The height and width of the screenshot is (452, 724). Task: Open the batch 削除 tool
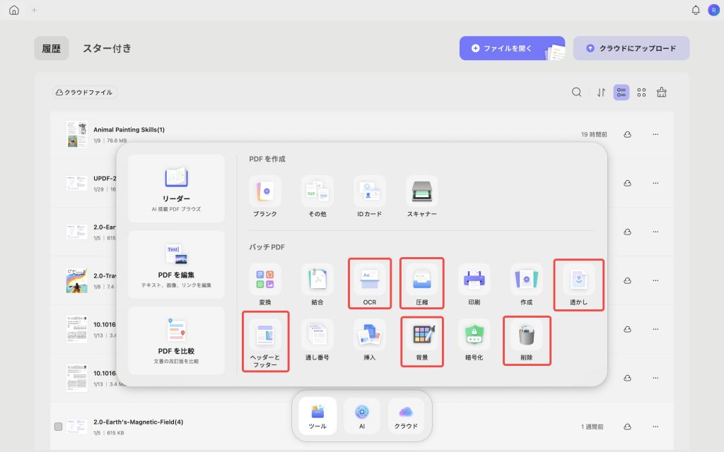tap(526, 340)
